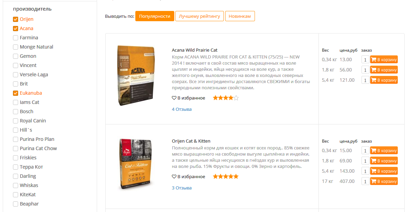This screenshot has width=407, height=212.
Task: Open the 3 Отзыва reviews link
Action: tap(182, 188)
